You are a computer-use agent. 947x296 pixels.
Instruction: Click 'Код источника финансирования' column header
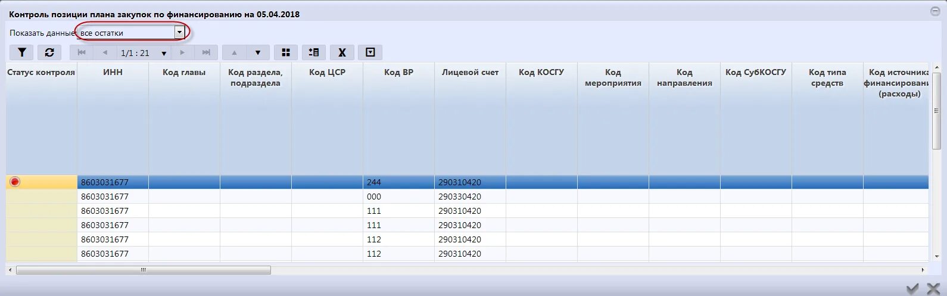(x=896, y=118)
